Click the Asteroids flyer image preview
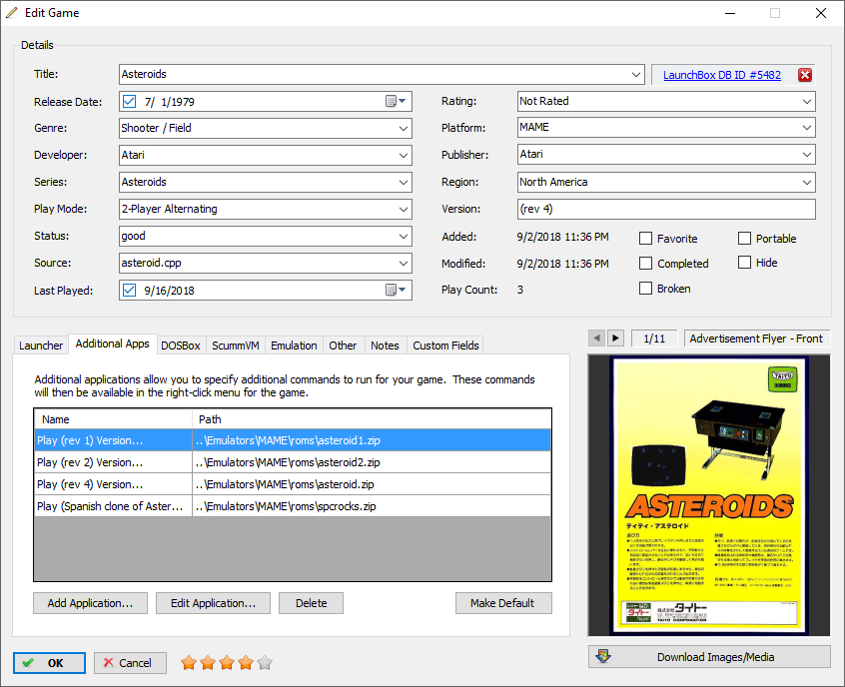Screen dimensions: 845x687 pos(709,495)
